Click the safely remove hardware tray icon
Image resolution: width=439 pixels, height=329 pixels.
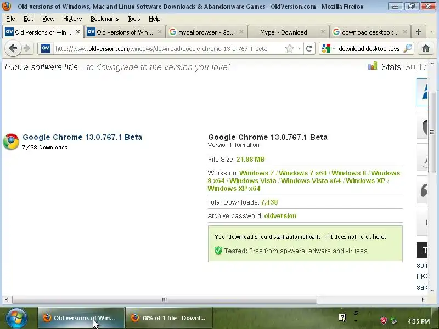pos(394,321)
